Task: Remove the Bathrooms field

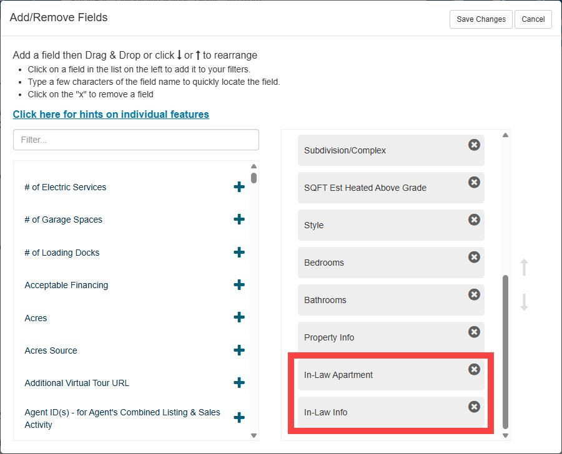Action: pos(474,294)
